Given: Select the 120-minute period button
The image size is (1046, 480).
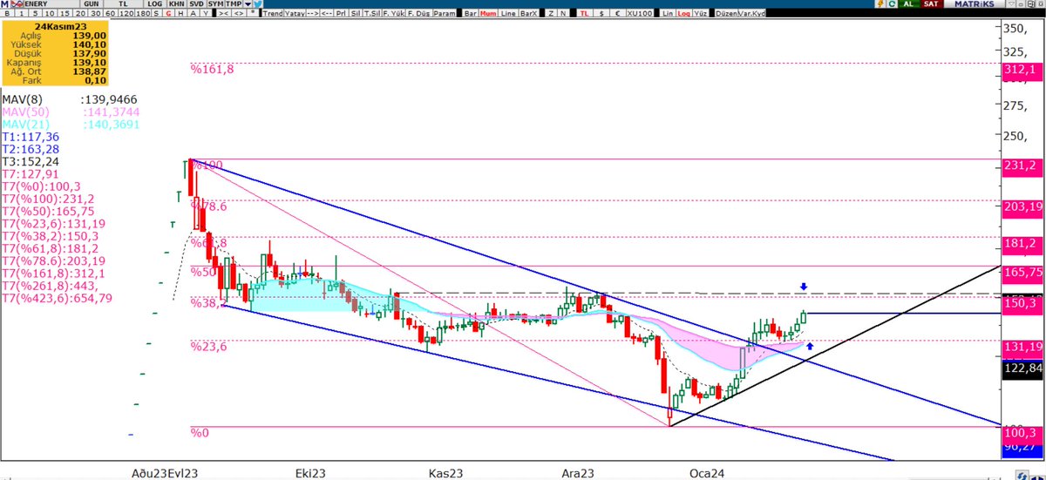Looking at the screenshot, I should [126, 14].
